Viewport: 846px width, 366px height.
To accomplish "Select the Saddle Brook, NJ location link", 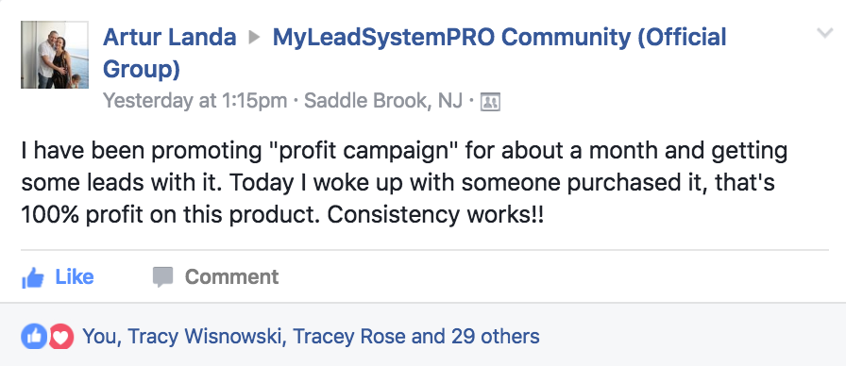I will (x=383, y=101).
